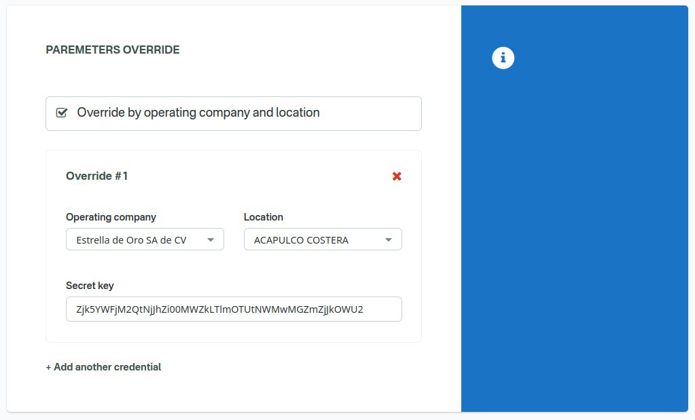The width and height of the screenshot is (695, 420).
Task: Click the arrow in the Operating company select
Action: 211,240
